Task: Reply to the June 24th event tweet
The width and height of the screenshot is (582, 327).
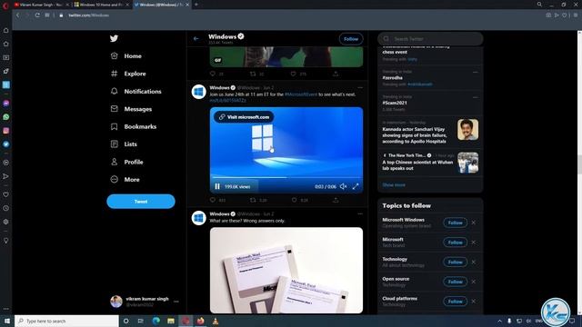Action: (x=213, y=200)
